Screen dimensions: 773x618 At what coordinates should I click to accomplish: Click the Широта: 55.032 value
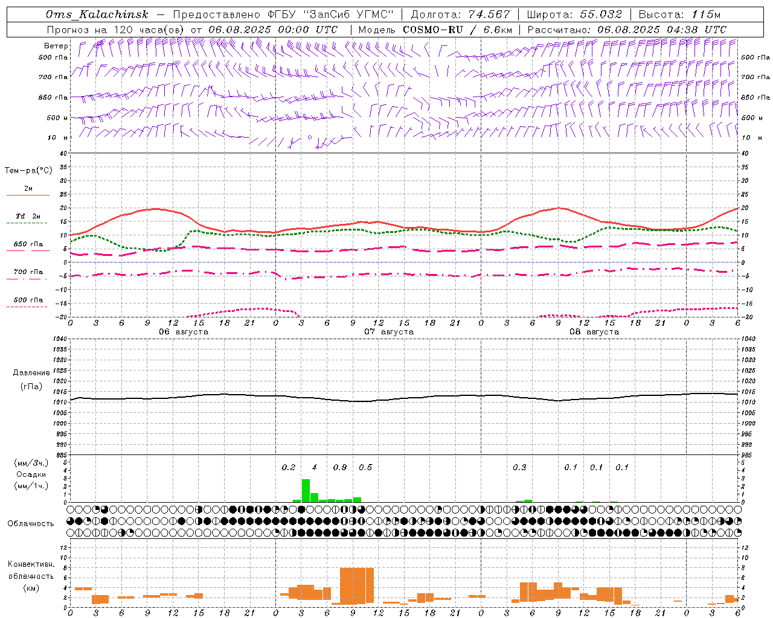click(574, 15)
